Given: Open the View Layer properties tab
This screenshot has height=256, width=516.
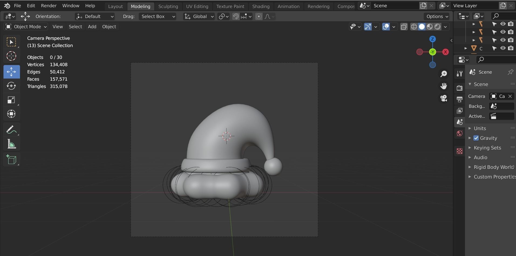Looking at the screenshot, I should coord(460,111).
